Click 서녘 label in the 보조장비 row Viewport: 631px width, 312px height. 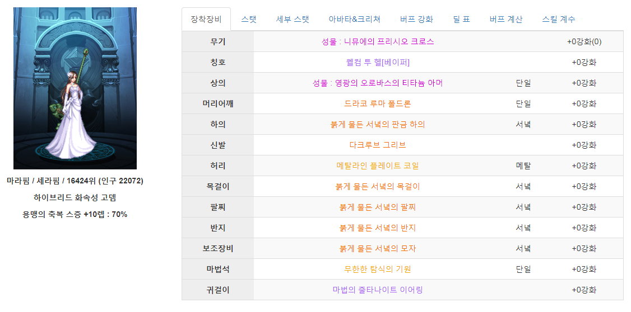point(523,249)
